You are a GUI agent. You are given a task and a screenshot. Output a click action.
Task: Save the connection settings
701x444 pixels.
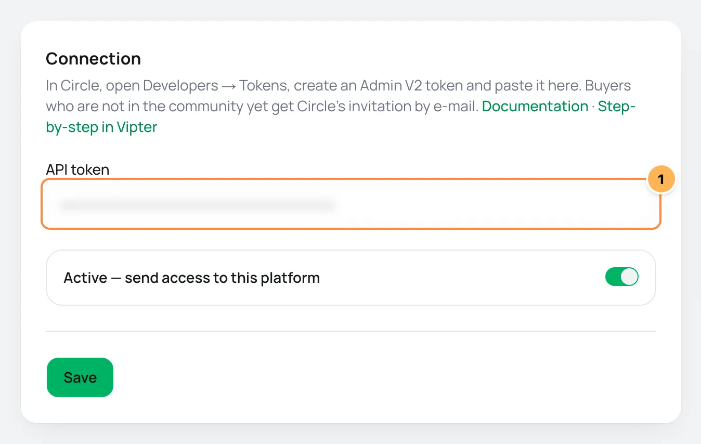80,377
